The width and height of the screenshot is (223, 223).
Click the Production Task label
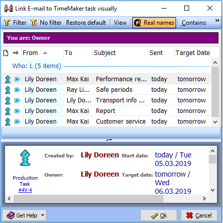pyautogui.click(x=25, y=181)
